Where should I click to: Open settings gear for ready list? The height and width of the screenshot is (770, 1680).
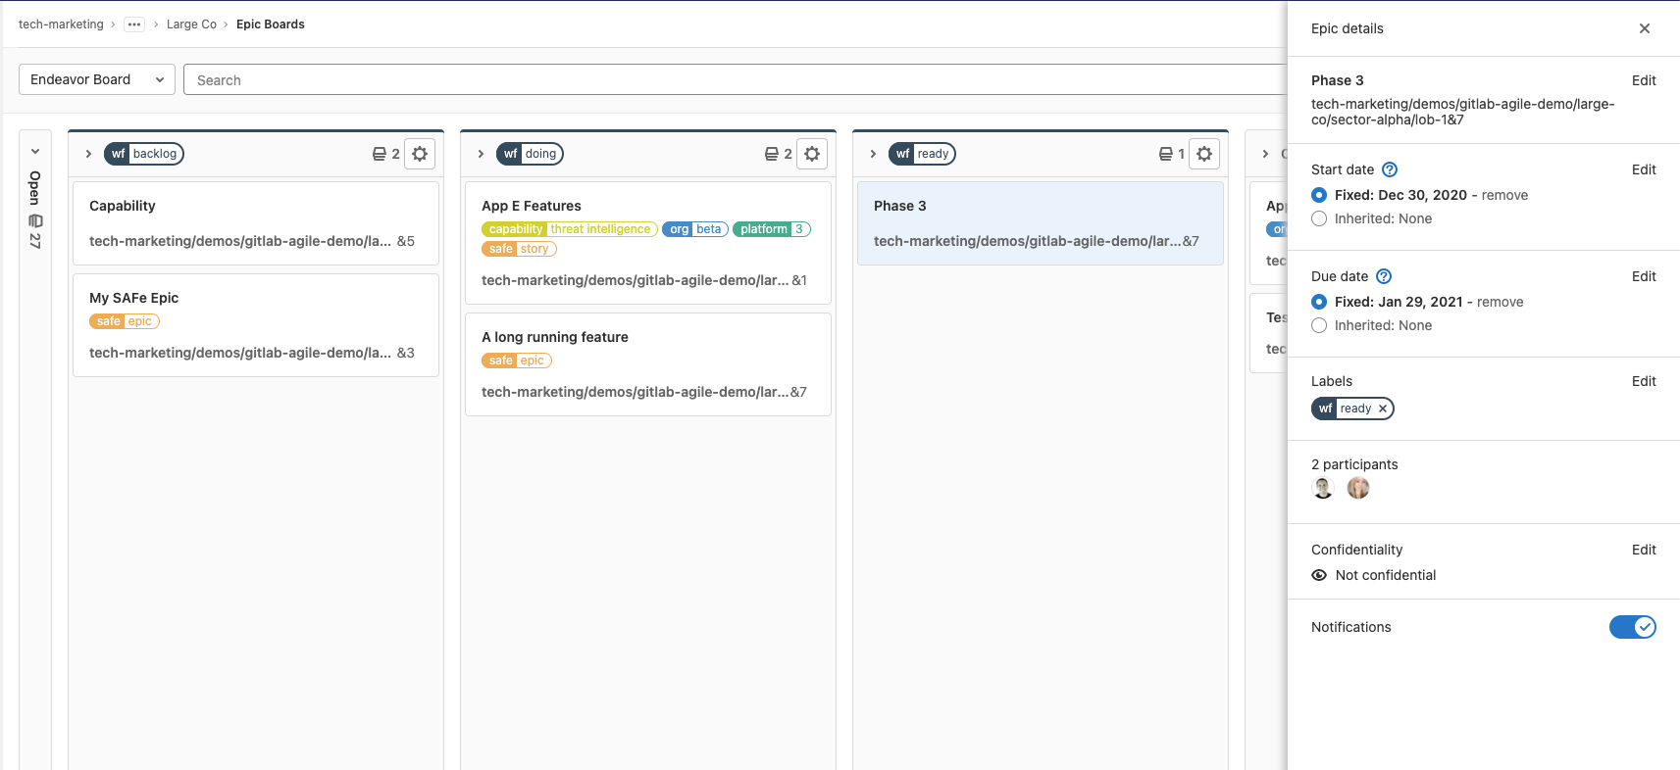click(x=1204, y=154)
